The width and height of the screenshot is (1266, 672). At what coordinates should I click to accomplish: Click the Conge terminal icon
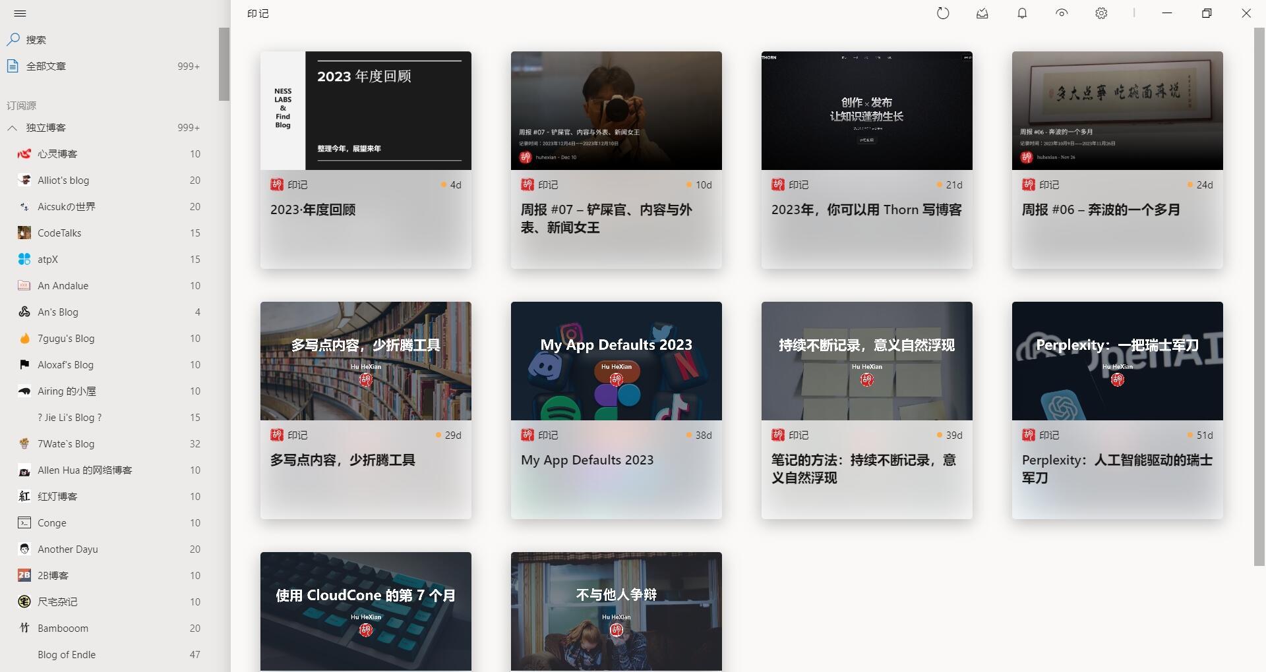24,523
